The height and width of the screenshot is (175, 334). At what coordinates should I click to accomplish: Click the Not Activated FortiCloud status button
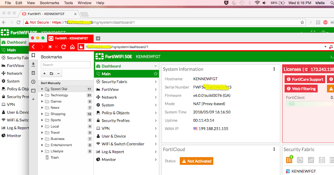click(x=197, y=161)
